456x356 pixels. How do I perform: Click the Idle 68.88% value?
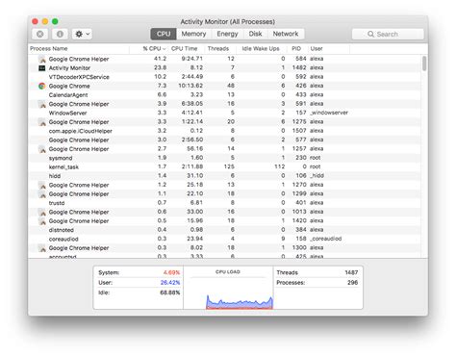(170, 292)
